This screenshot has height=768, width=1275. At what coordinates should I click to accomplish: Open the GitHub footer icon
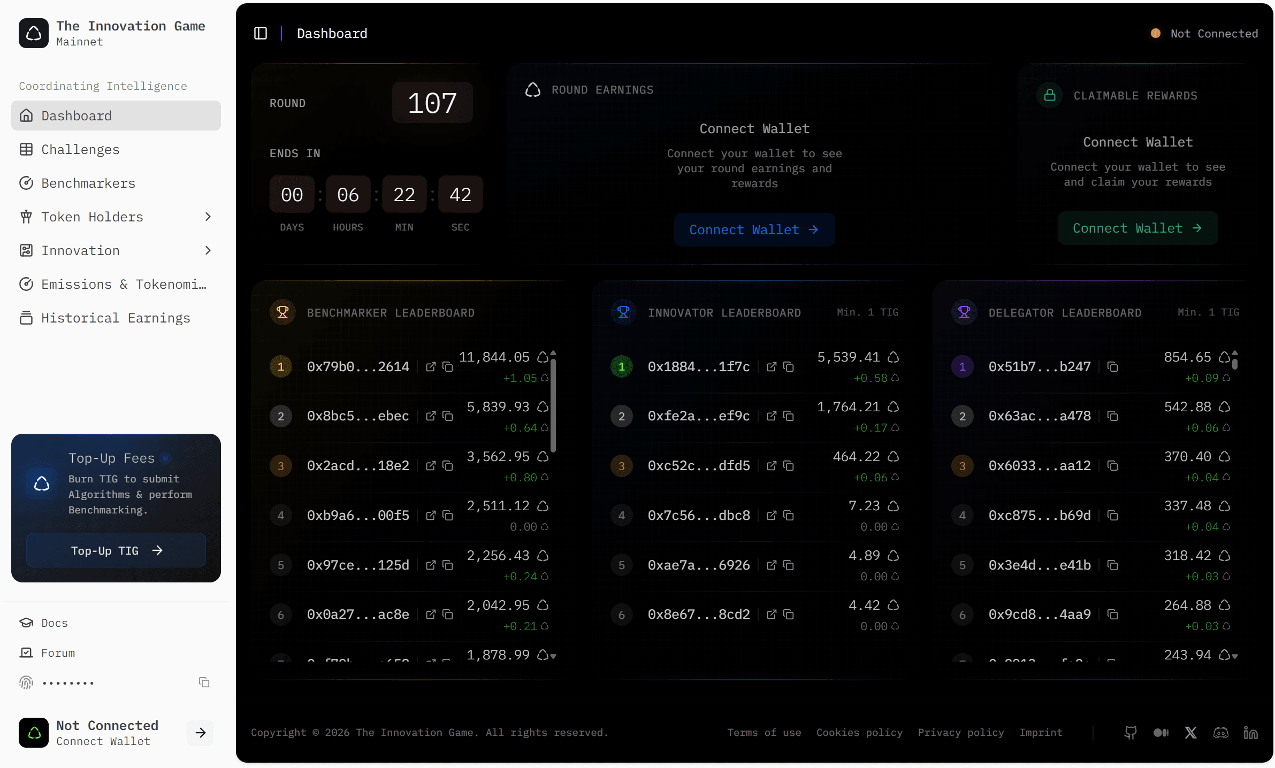point(1131,733)
